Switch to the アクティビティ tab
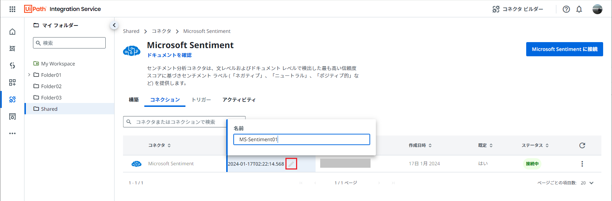 (239, 100)
